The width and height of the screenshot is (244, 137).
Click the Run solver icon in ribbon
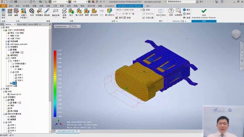[x=71, y=11]
